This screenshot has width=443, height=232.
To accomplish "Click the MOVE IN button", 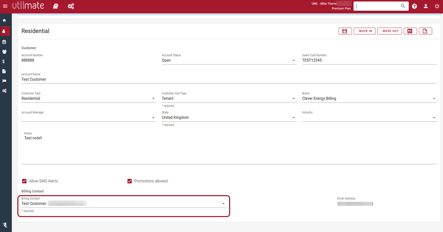I will click(x=365, y=31).
